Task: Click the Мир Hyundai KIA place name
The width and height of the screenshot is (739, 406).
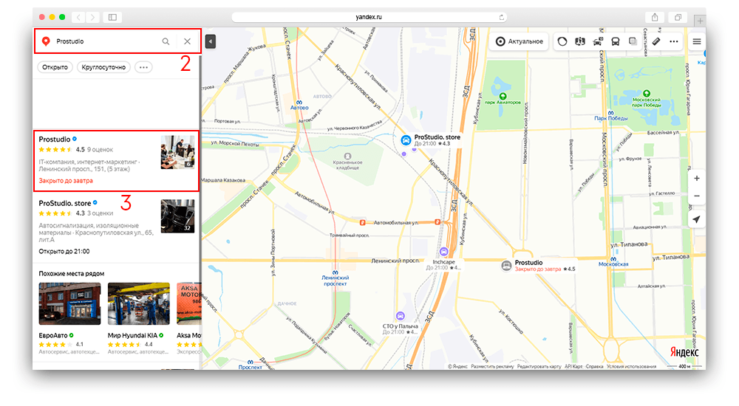Action: coord(132,335)
